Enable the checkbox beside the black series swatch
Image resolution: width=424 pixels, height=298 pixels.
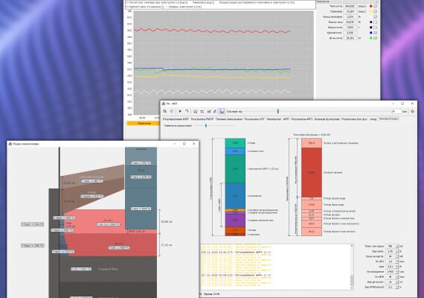tap(375, 28)
